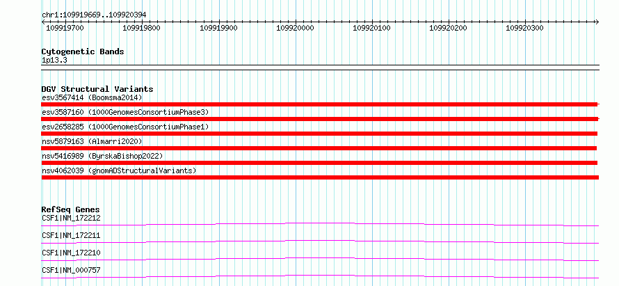The image size is (619, 286).
Task: Open transcript CSF1|NM_172212 label
Action: click(x=71, y=218)
